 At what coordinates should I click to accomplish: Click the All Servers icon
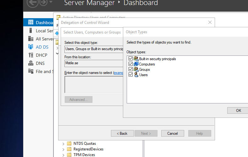[x=31, y=39]
